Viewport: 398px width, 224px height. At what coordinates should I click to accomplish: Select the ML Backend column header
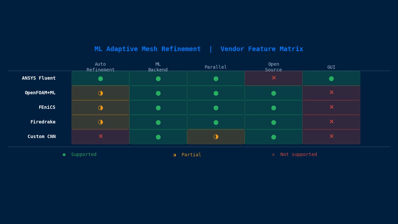click(x=158, y=67)
